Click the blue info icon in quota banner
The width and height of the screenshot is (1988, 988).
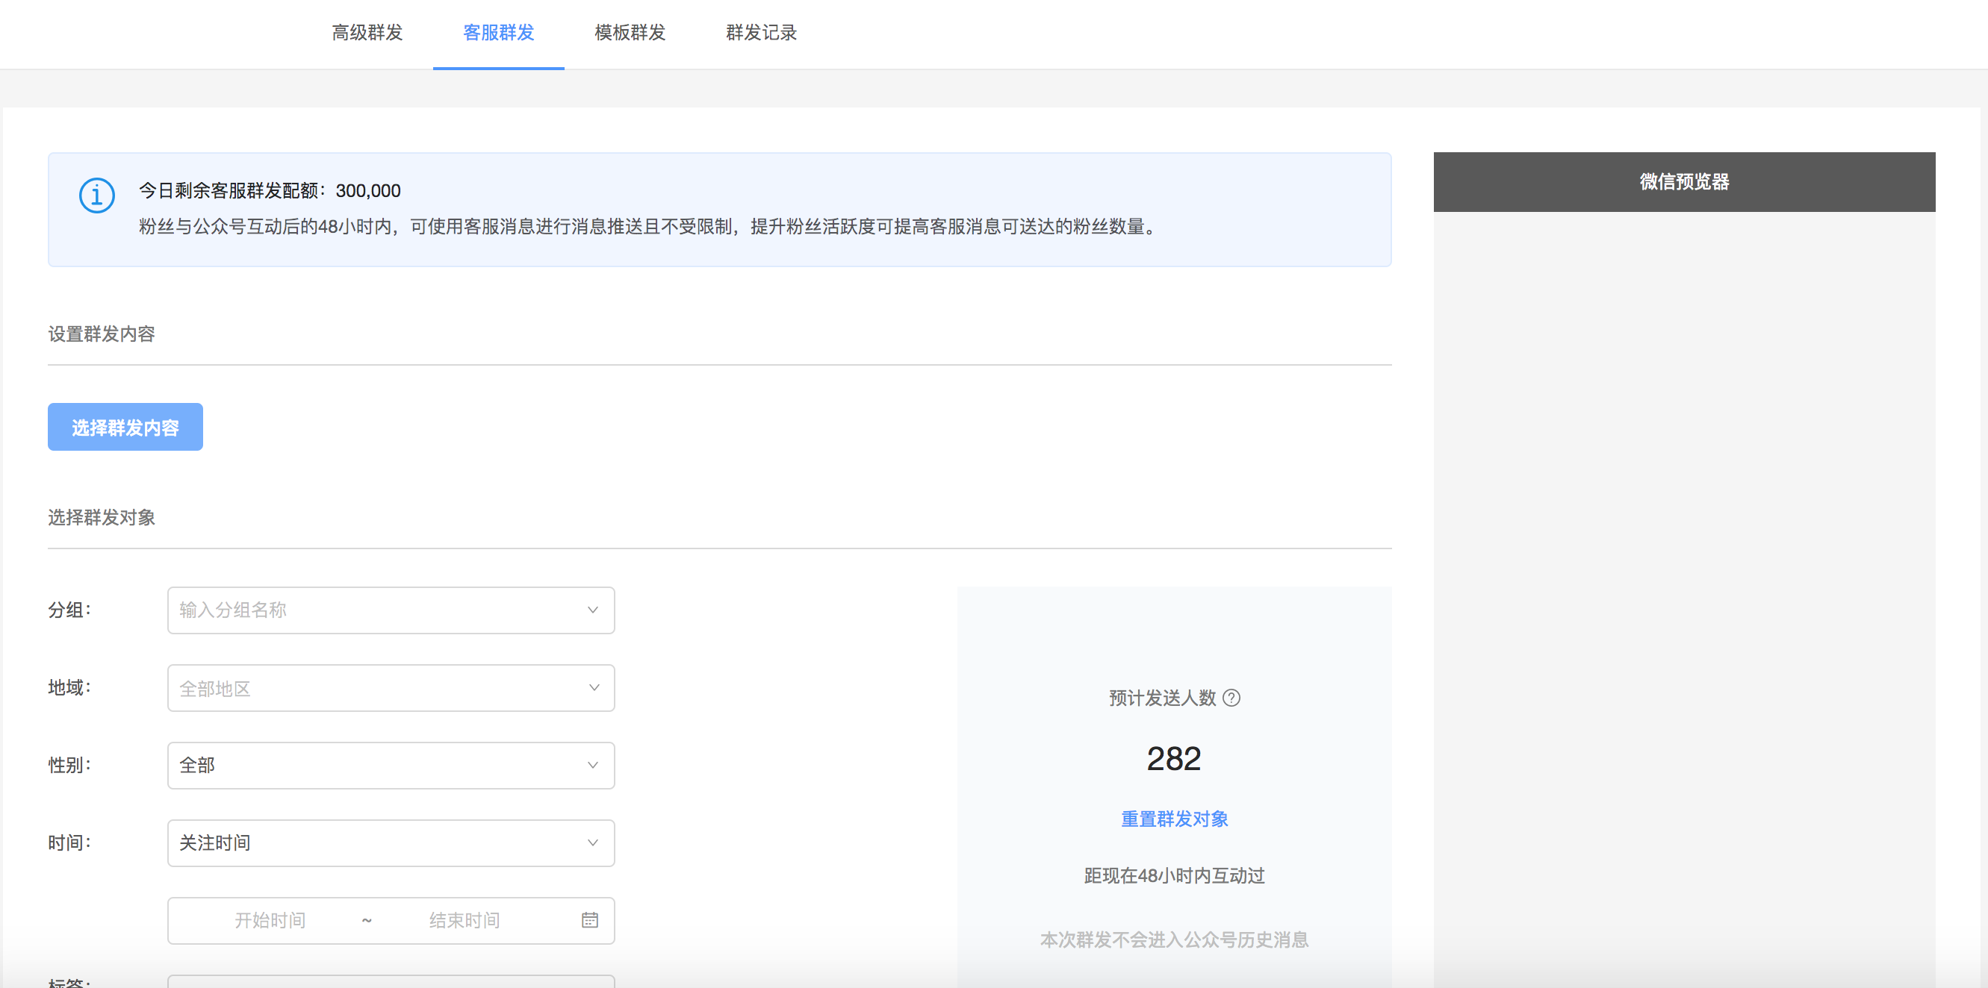(x=97, y=195)
